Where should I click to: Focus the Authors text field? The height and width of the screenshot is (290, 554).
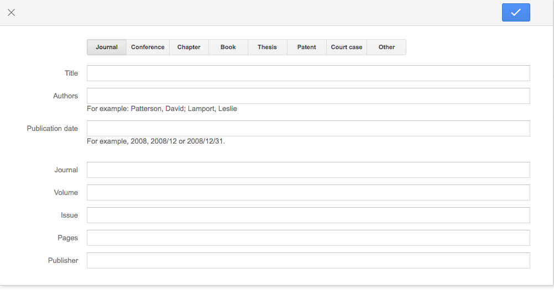point(308,96)
